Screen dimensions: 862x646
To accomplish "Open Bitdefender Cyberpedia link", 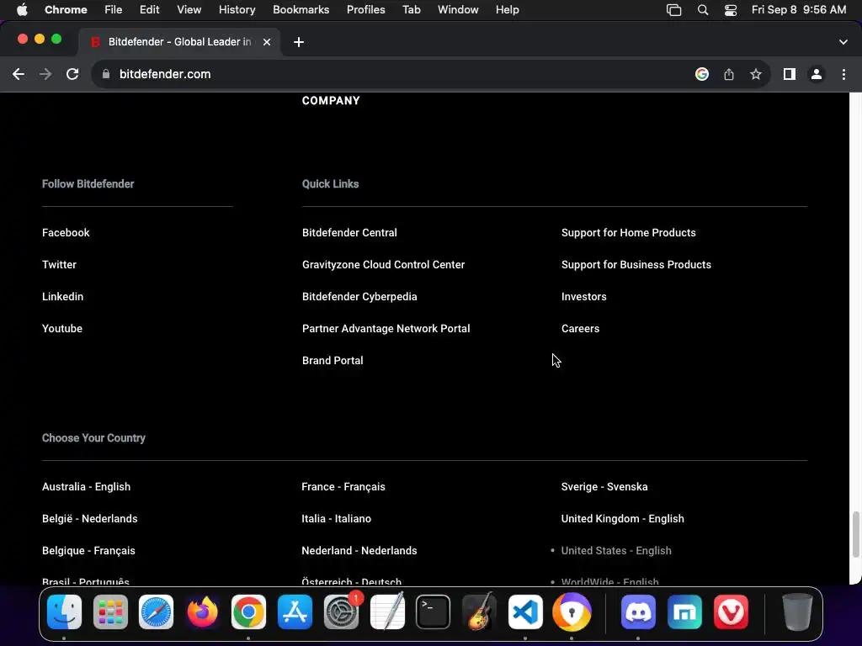I will (359, 297).
